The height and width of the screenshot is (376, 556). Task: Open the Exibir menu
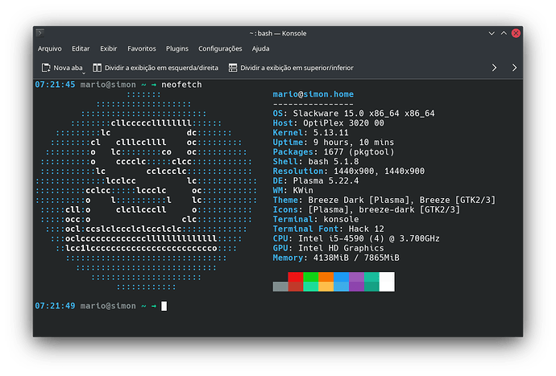pos(109,48)
